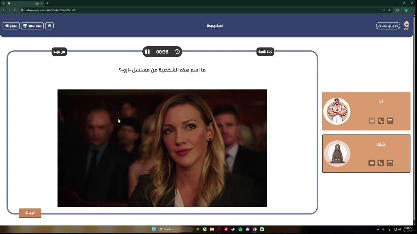This screenshot has width=417, height=234.
Task: Bookmark this page with the star icon
Action: click(389, 10)
